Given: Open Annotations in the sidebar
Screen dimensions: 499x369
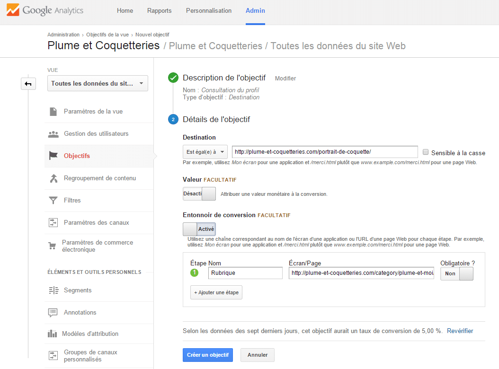Looking at the screenshot, I should pos(99,313).
